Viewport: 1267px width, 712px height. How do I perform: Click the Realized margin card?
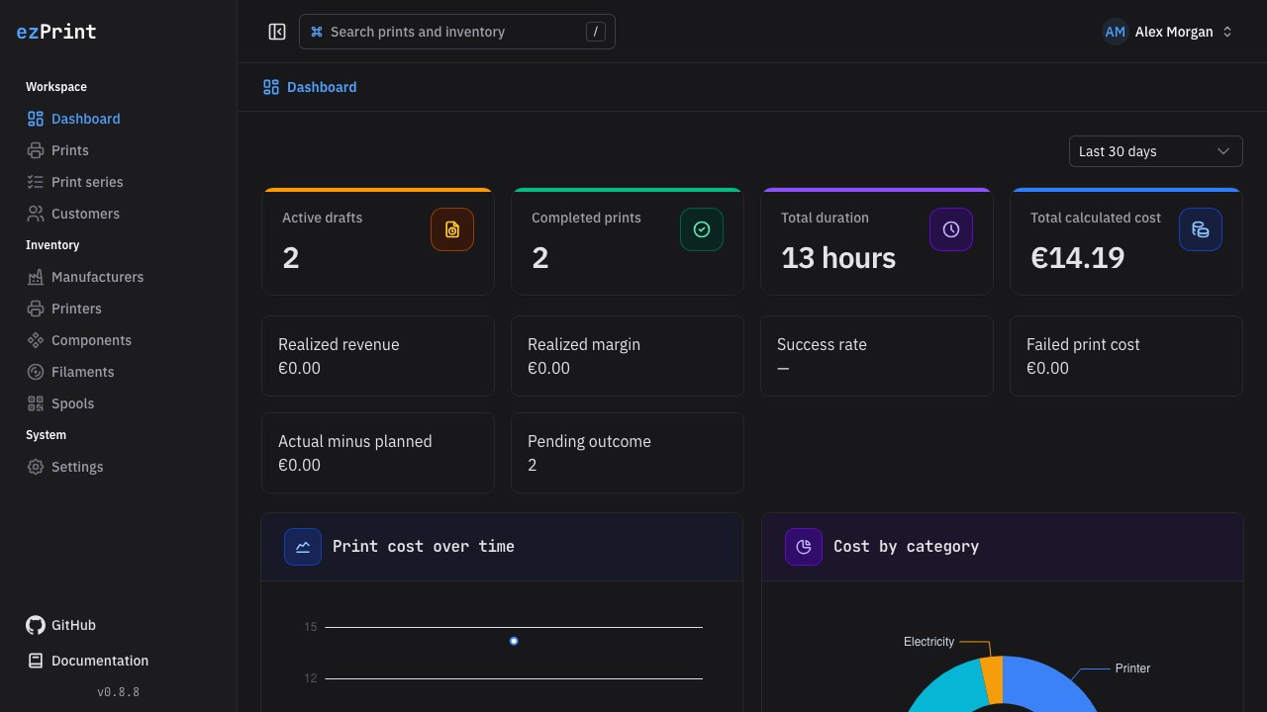pos(628,356)
